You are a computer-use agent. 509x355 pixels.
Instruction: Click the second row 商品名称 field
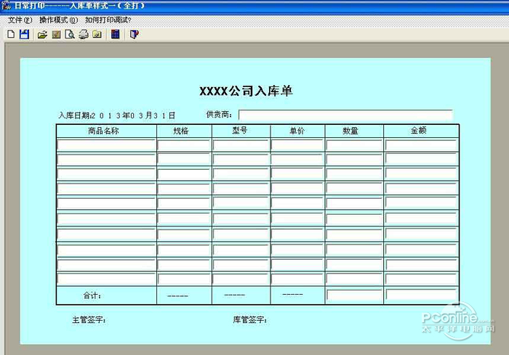[106, 159]
